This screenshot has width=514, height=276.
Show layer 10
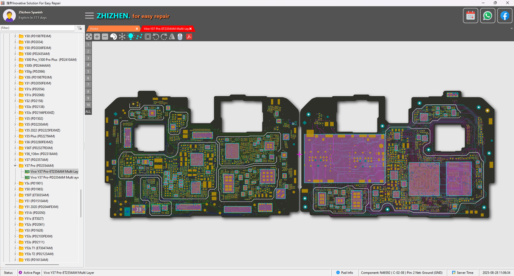[x=88, y=105]
